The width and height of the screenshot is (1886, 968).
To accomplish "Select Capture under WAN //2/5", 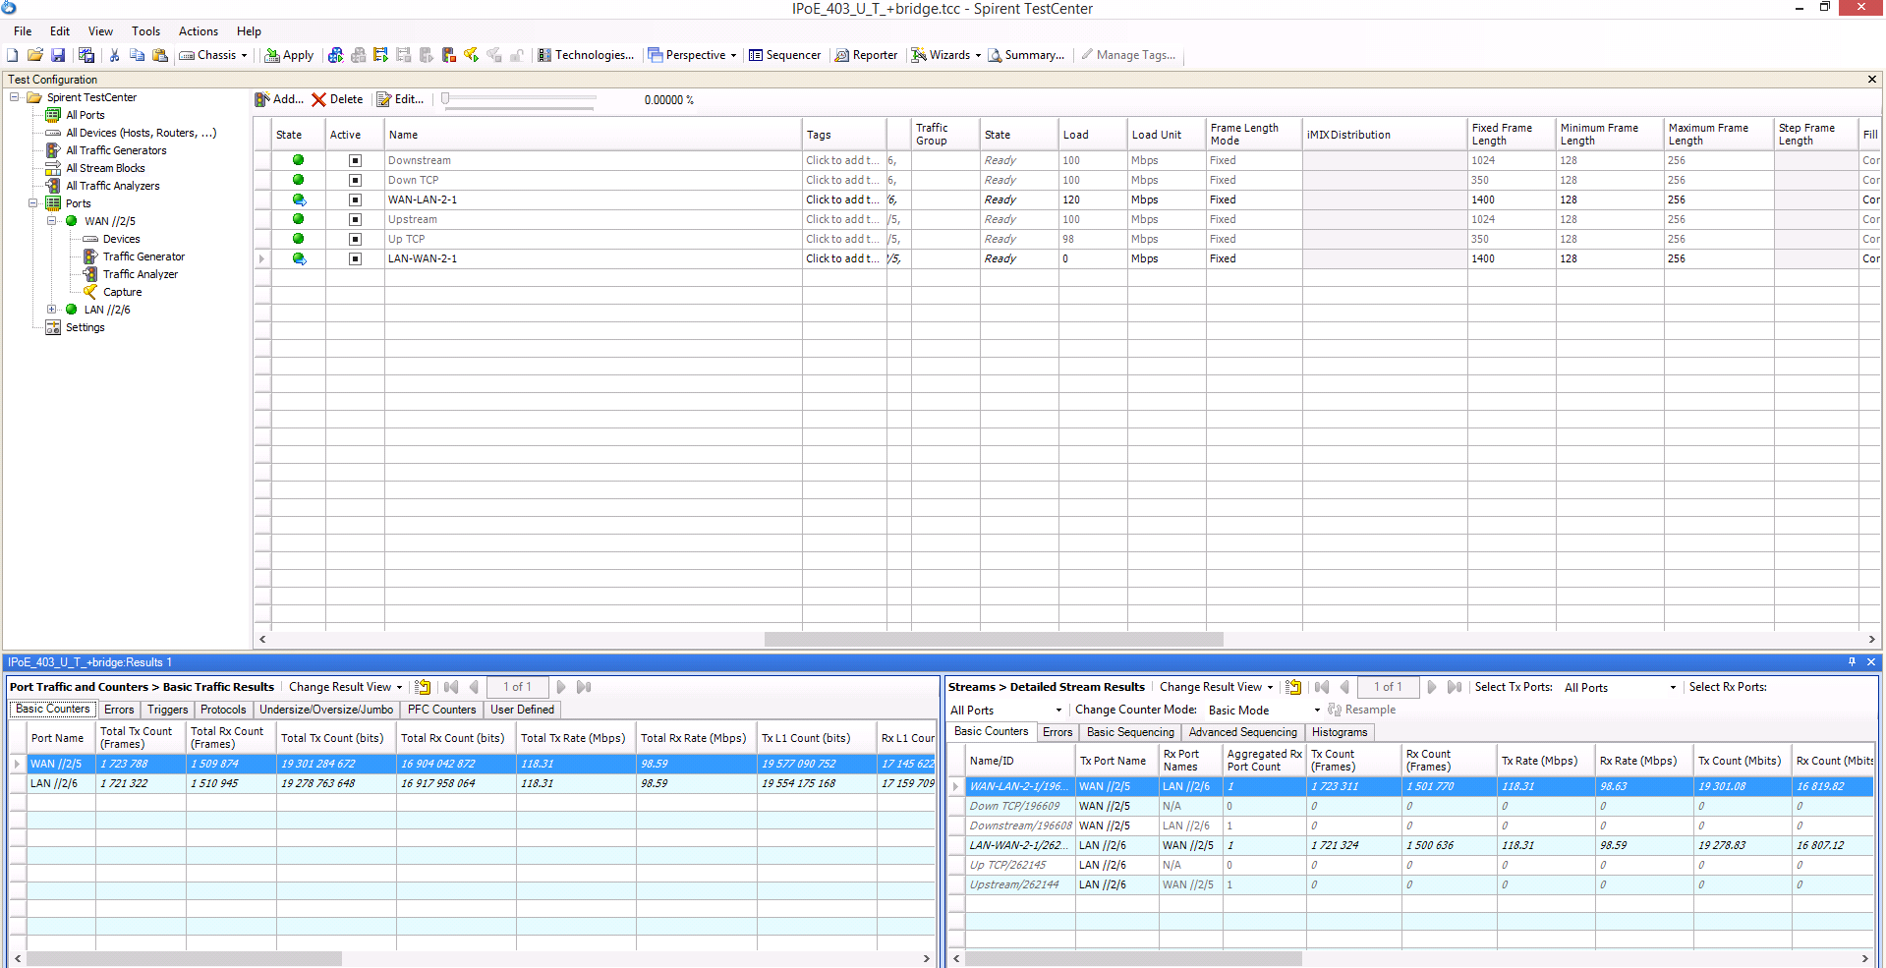I will point(122,292).
